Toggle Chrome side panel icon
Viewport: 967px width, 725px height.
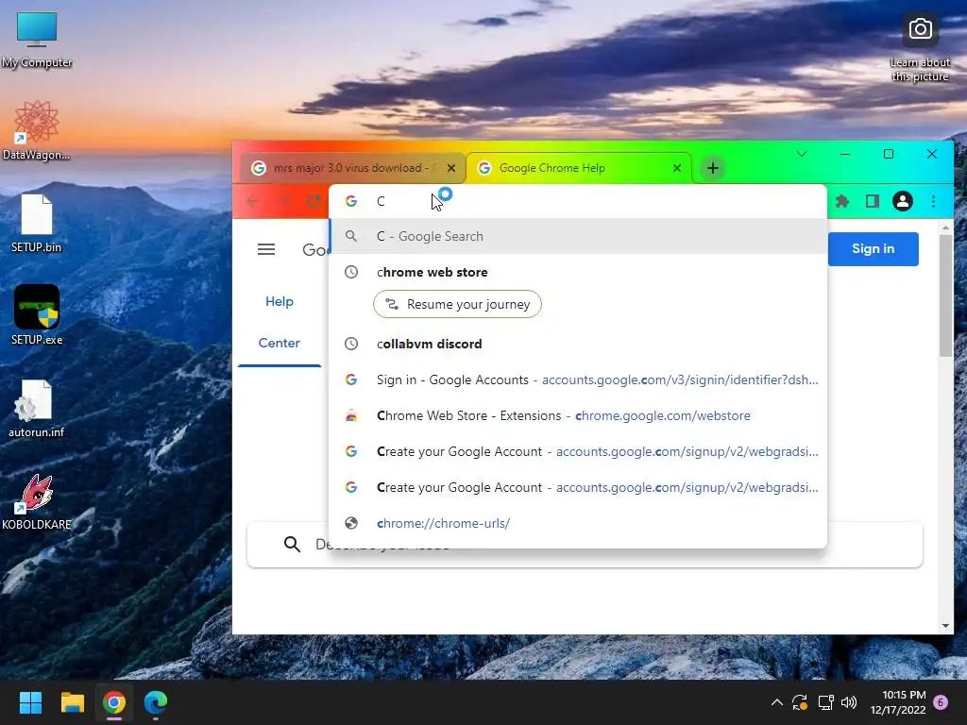[872, 201]
